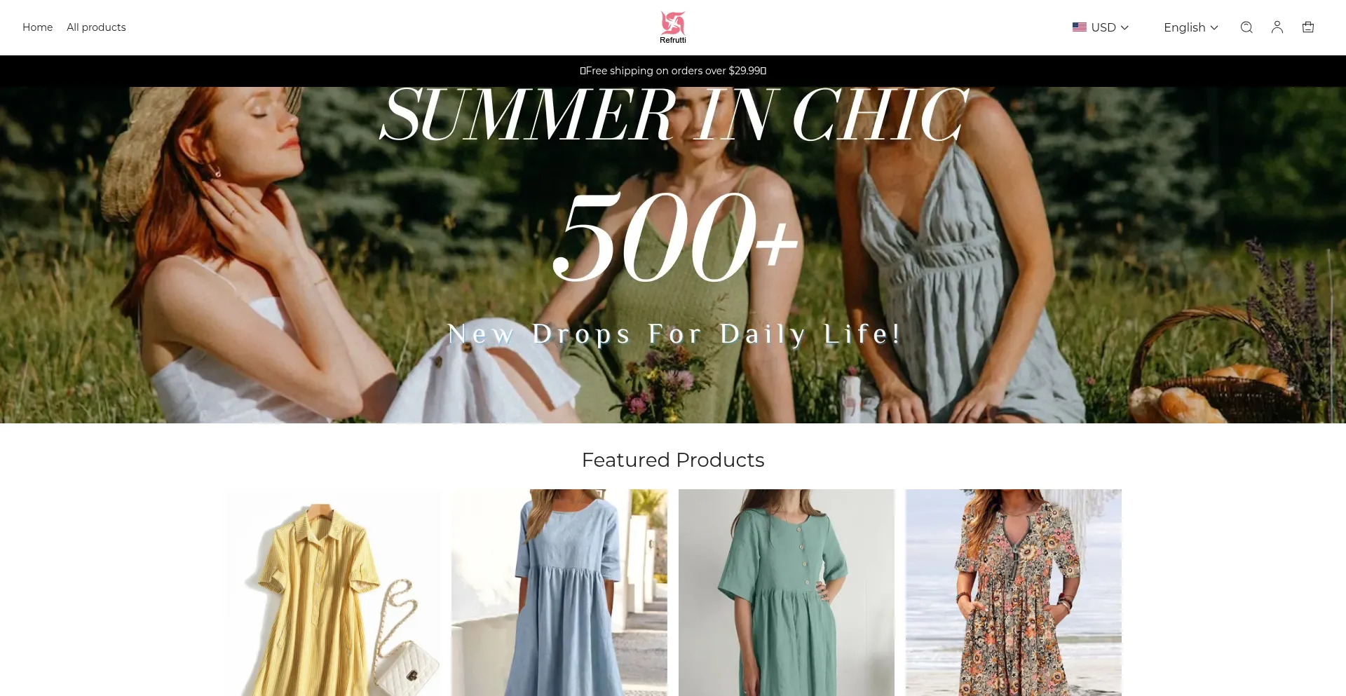
Task: Expand the USD currency dropdown
Action: tap(1101, 27)
